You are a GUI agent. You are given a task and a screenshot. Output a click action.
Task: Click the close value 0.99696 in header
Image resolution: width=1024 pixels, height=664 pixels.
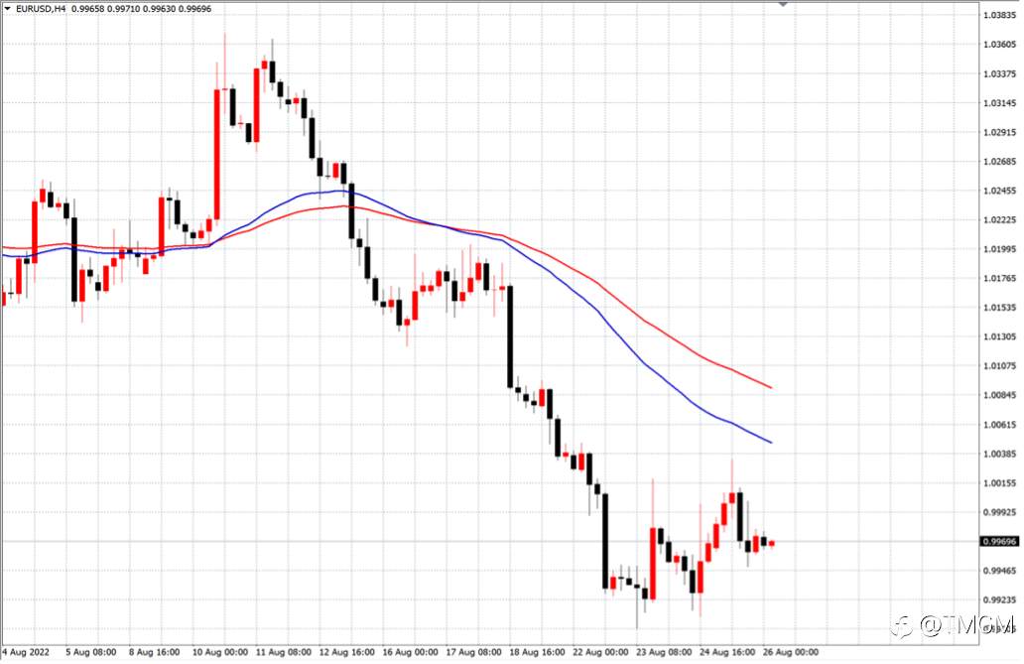coord(194,9)
